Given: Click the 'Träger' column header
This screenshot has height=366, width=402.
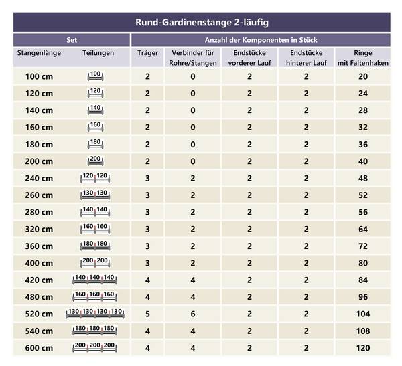Looking at the screenshot, I should point(147,53).
